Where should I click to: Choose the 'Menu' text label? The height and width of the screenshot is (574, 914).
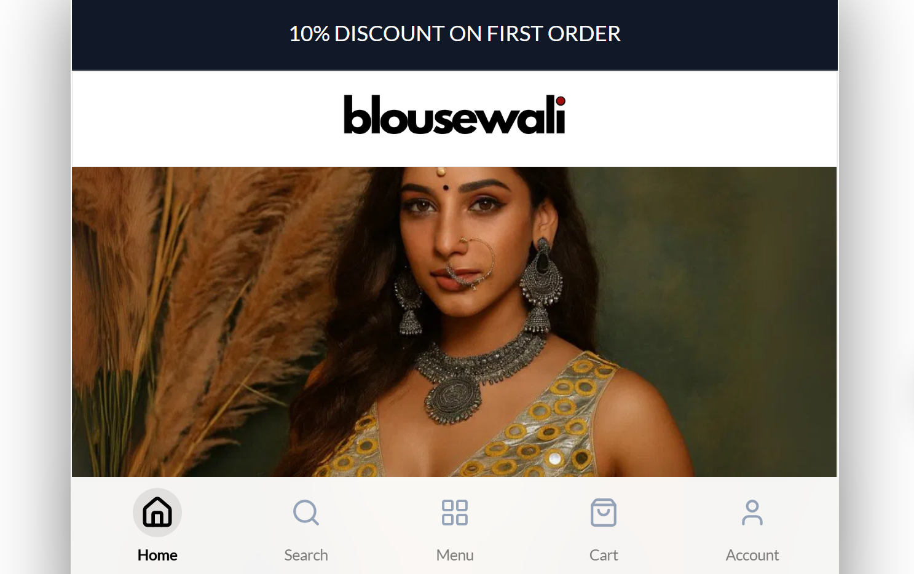tap(455, 555)
